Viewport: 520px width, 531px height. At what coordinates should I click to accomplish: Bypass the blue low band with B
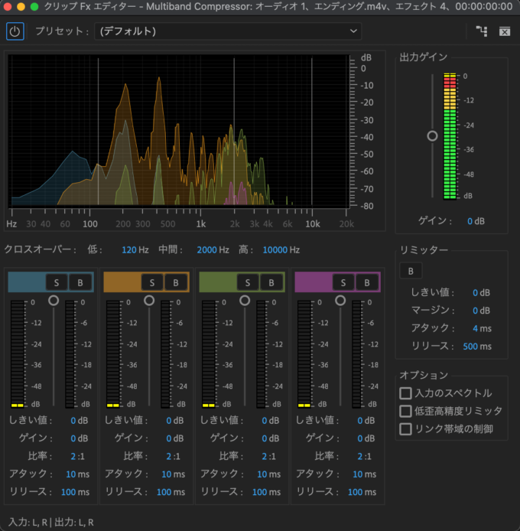(80, 282)
